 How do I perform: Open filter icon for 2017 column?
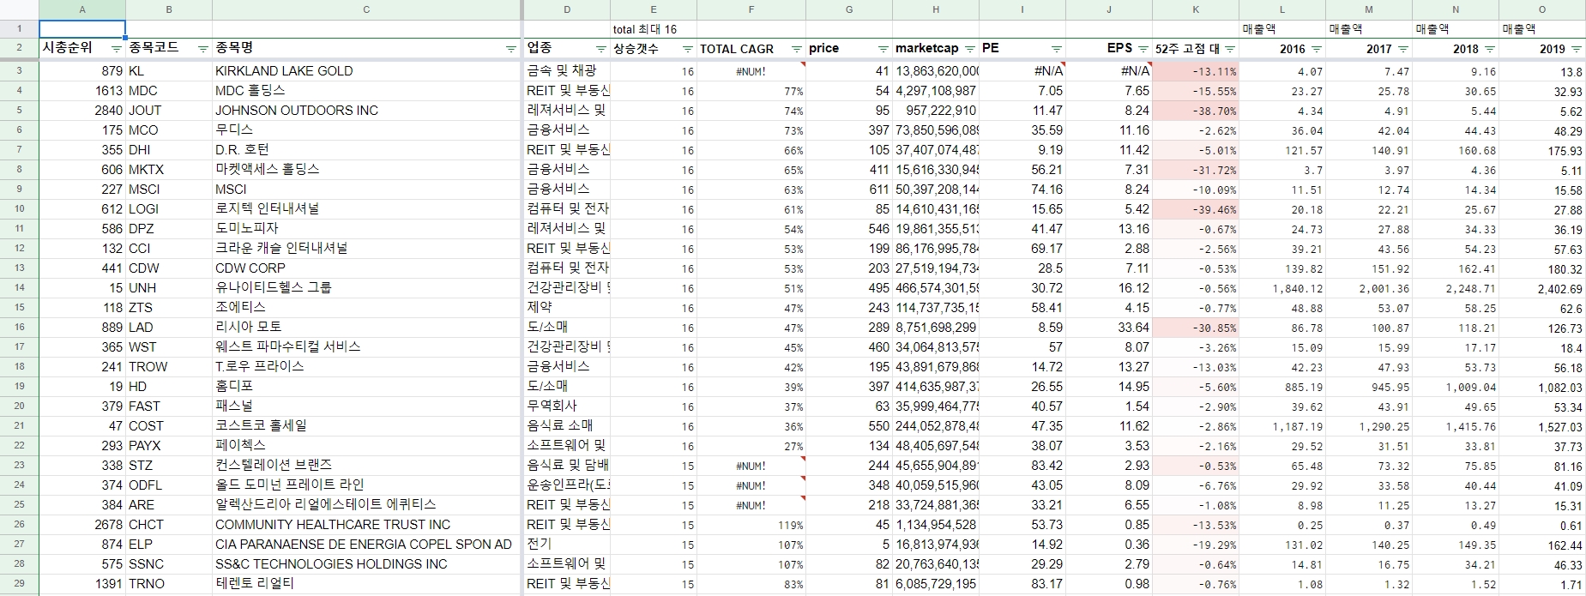[1402, 49]
